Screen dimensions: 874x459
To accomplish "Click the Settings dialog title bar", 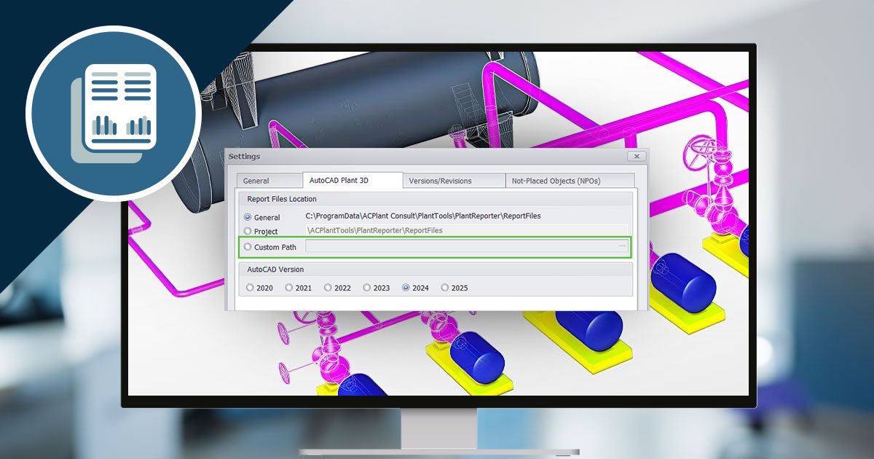I will [422, 157].
